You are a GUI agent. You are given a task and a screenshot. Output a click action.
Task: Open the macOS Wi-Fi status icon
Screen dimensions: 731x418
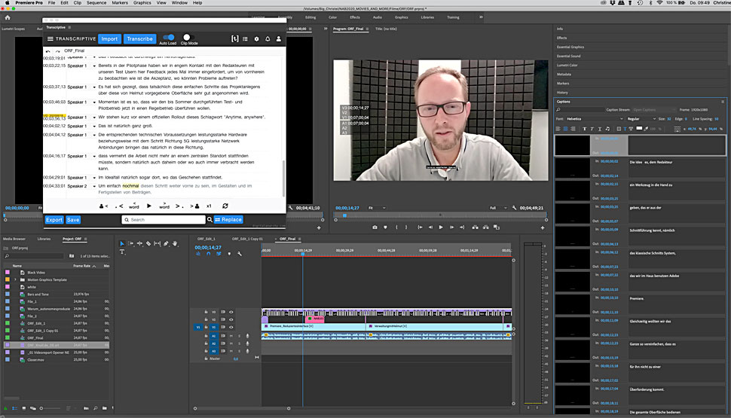point(659,3)
